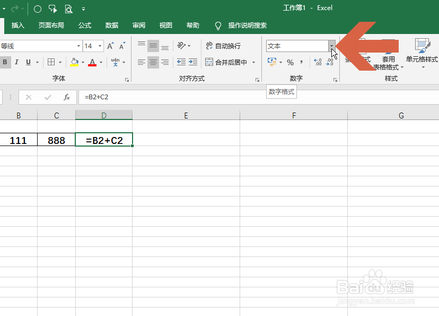Click the speech bubble pointer icon in quick access toolbar
439x316 pixels.
pyautogui.click(x=53, y=9)
